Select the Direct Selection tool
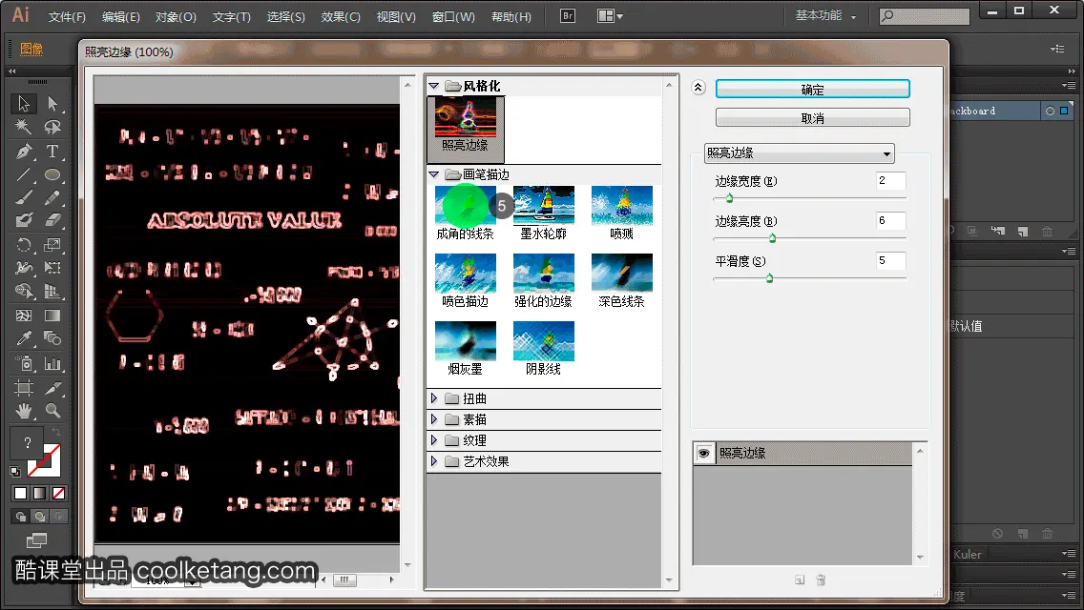This screenshot has height=610, width=1084. (52, 104)
